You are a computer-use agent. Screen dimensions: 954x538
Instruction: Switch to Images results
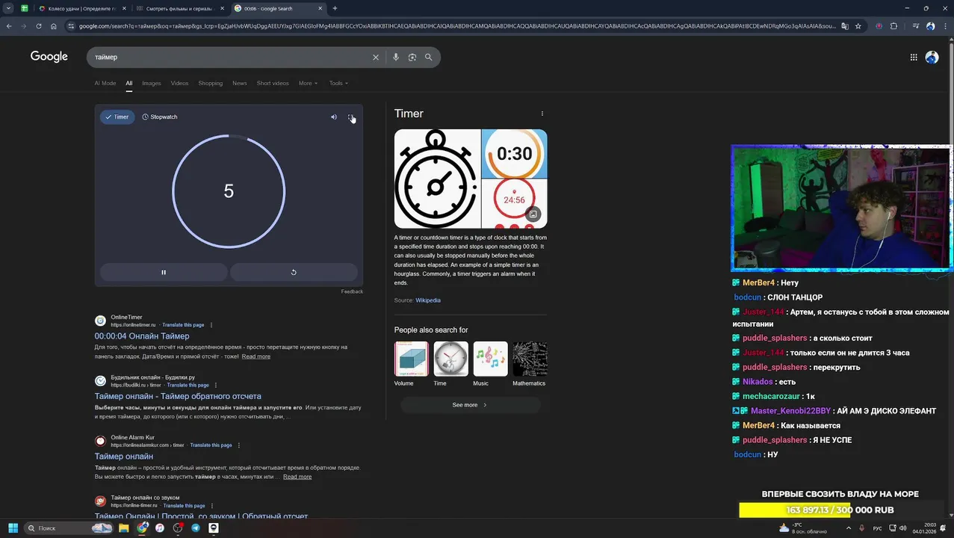click(152, 83)
